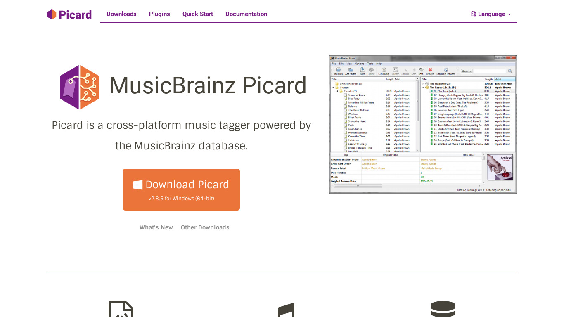Image resolution: width=564 pixels, height=317 pixels.
Task: Click the audio file document icon
Action: coord(121,309)
